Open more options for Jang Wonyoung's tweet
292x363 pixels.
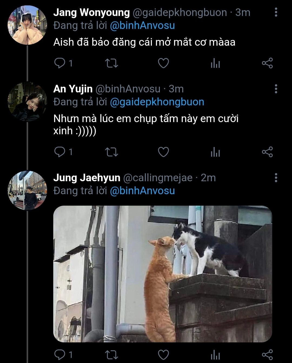276,12
